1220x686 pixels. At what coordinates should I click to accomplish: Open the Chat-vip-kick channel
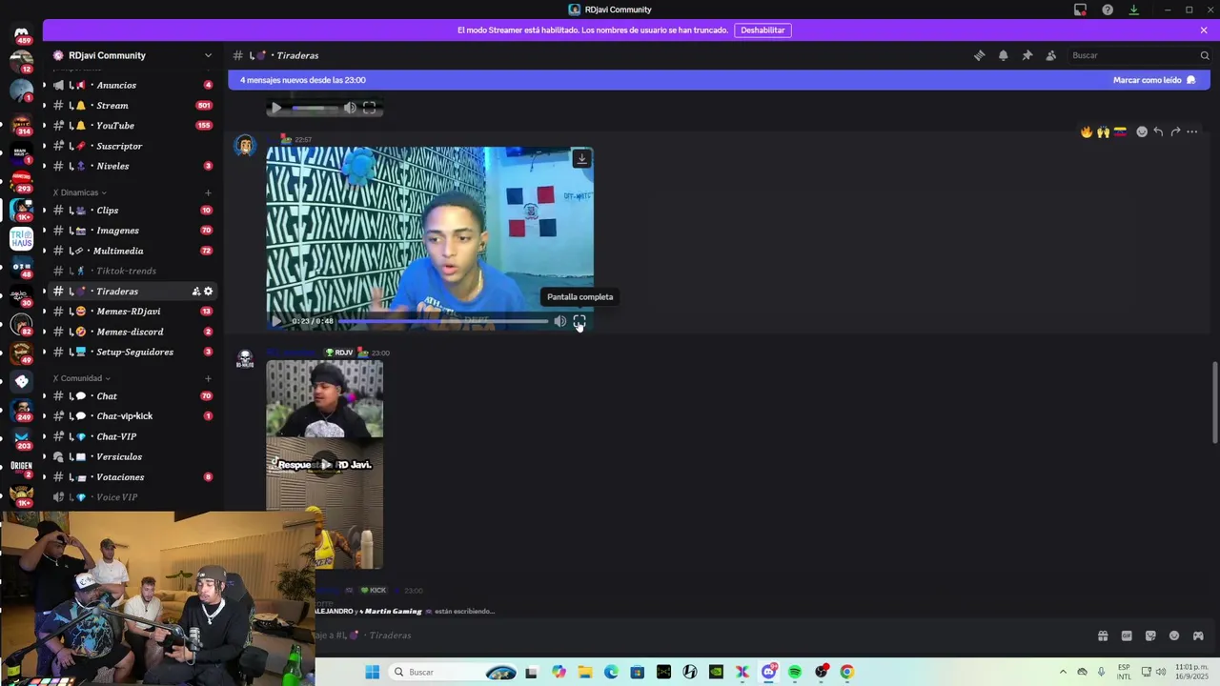tap(125, 415)
